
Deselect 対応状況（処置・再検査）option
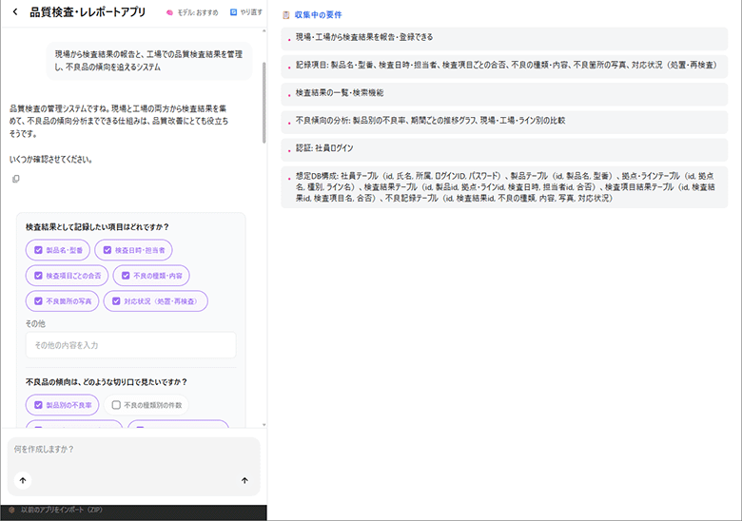point(156,301)
